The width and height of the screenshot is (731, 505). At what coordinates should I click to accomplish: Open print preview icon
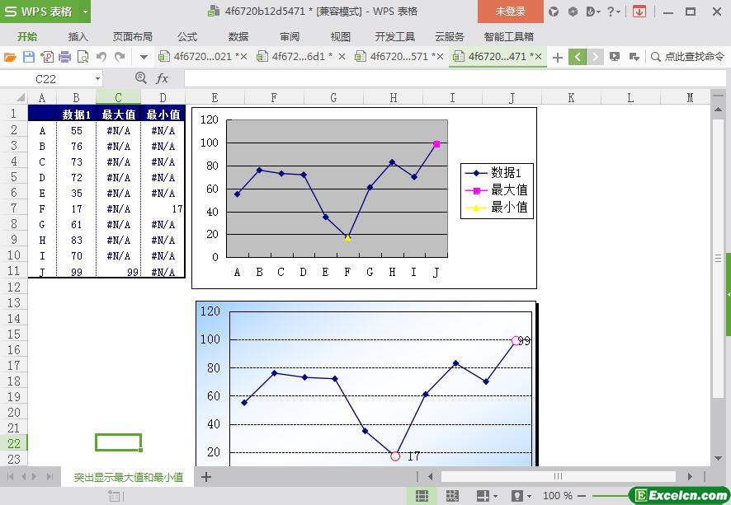click(83, 57)
